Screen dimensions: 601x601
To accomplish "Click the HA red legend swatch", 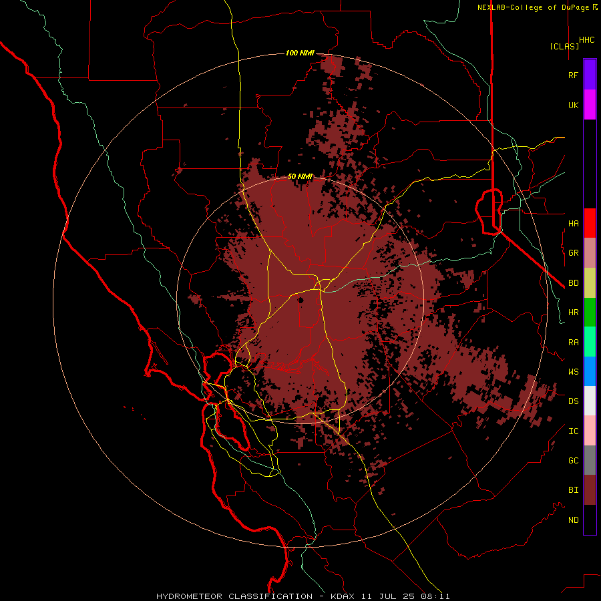I will (590, 223).
